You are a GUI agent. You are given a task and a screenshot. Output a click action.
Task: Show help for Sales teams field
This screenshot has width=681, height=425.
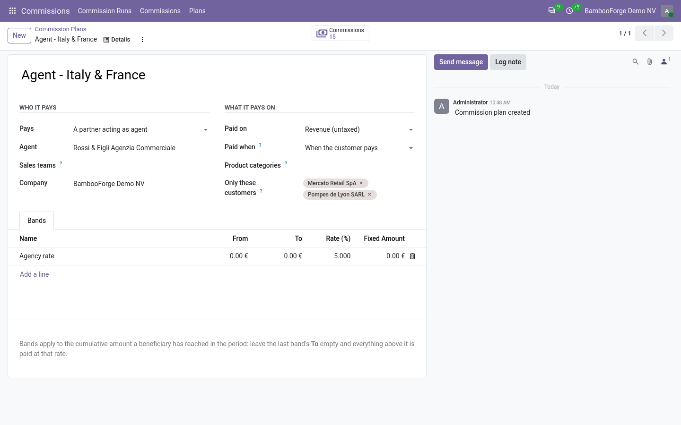click(61, 164)
